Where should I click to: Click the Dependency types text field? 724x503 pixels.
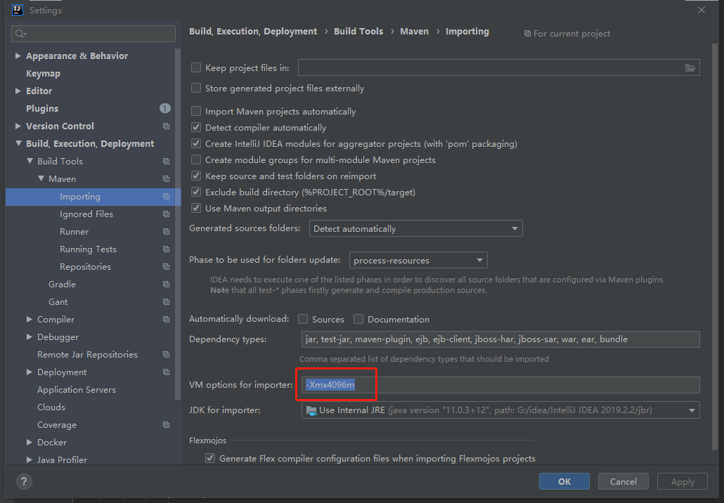pos(500,339)
